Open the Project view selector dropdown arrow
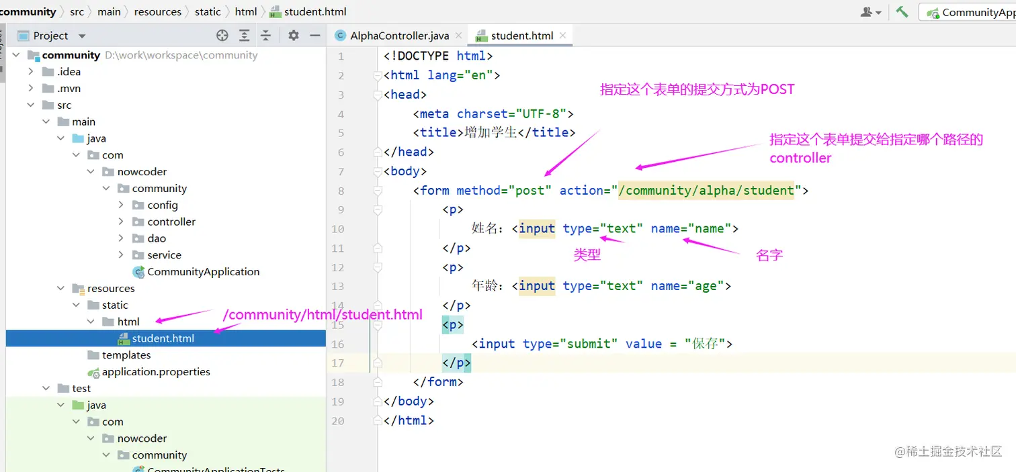 point(82,36)
